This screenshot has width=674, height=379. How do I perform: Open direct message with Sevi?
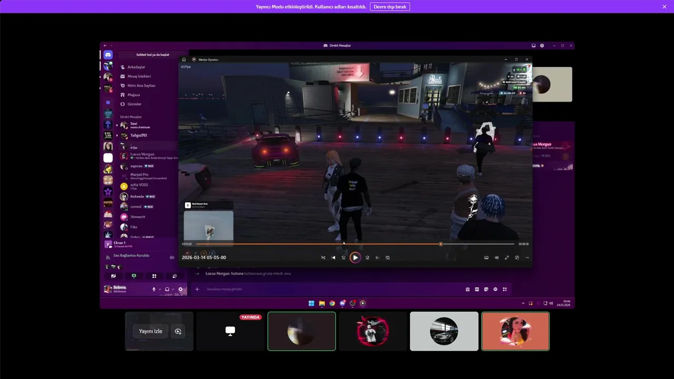click(x=149, y=125)
